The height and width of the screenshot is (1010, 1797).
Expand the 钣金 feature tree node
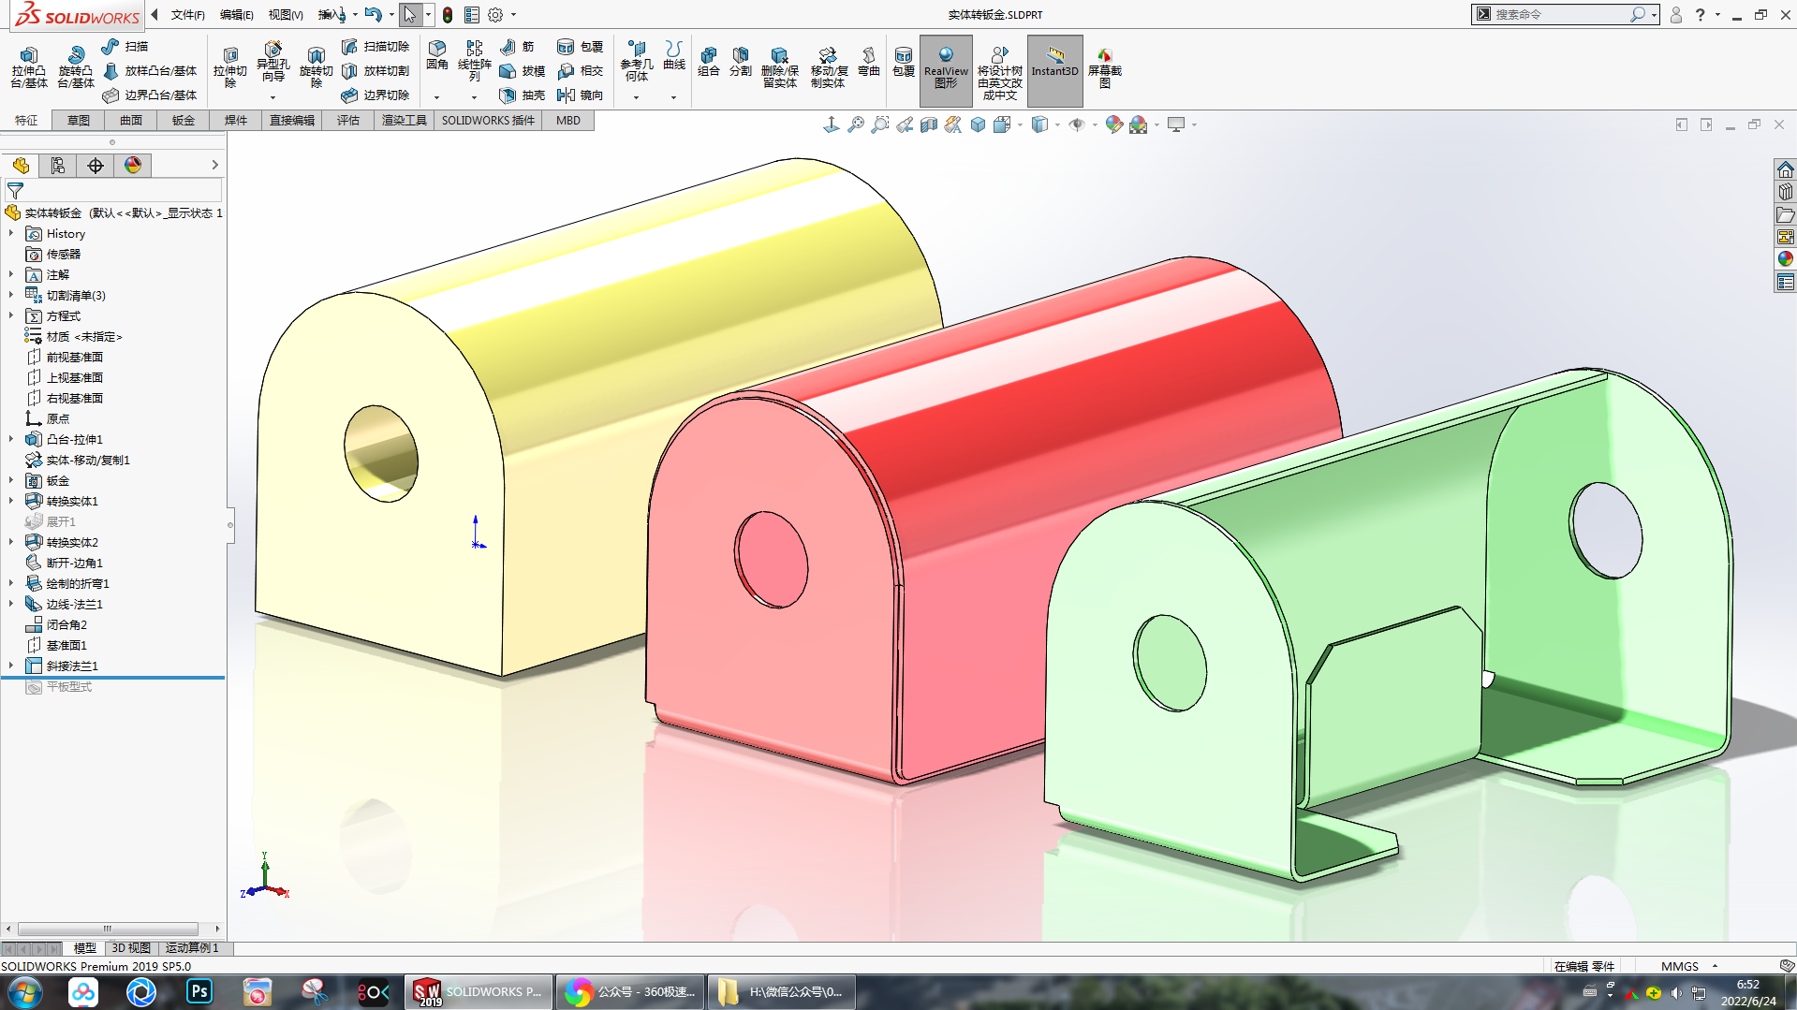coord(11,480)
